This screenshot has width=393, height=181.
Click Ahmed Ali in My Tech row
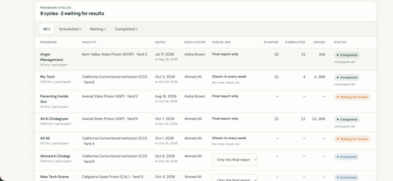pos(193,77)
